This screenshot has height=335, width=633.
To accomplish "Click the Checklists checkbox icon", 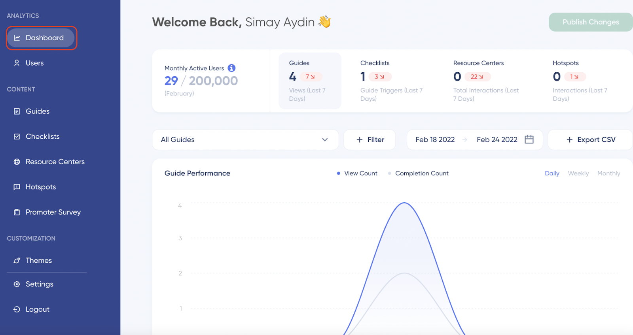I will (x=17, y=137).
